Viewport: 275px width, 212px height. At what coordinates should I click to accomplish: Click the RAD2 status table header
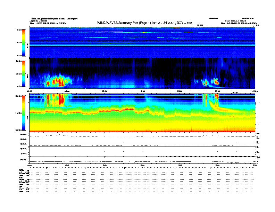click(21, 169)
